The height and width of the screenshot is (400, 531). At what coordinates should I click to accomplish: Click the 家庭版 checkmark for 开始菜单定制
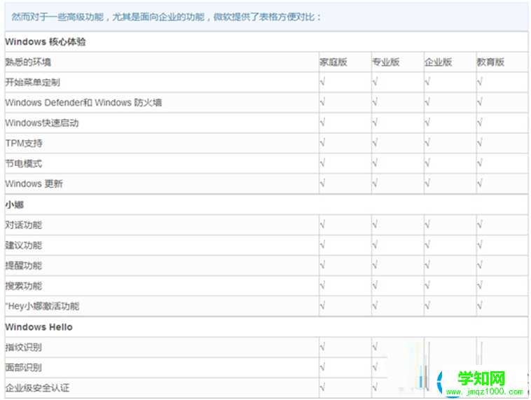pyautogui.click(x=322, y=82)
